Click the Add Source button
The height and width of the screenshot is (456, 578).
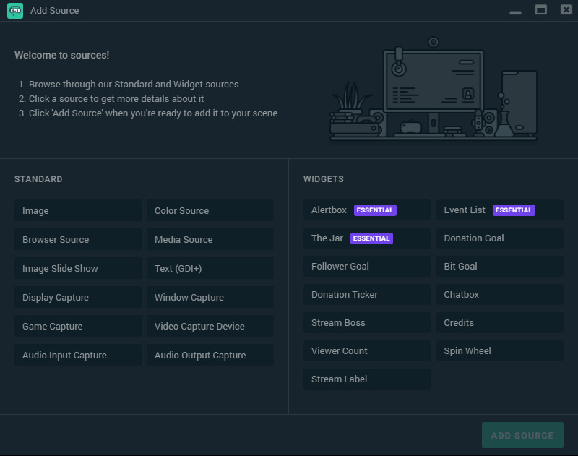[x=522, y=435]
